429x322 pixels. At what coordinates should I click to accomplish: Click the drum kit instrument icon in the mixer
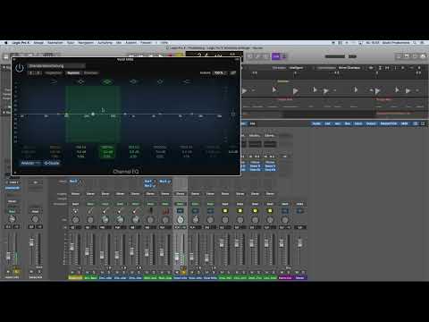pos(75,211)
